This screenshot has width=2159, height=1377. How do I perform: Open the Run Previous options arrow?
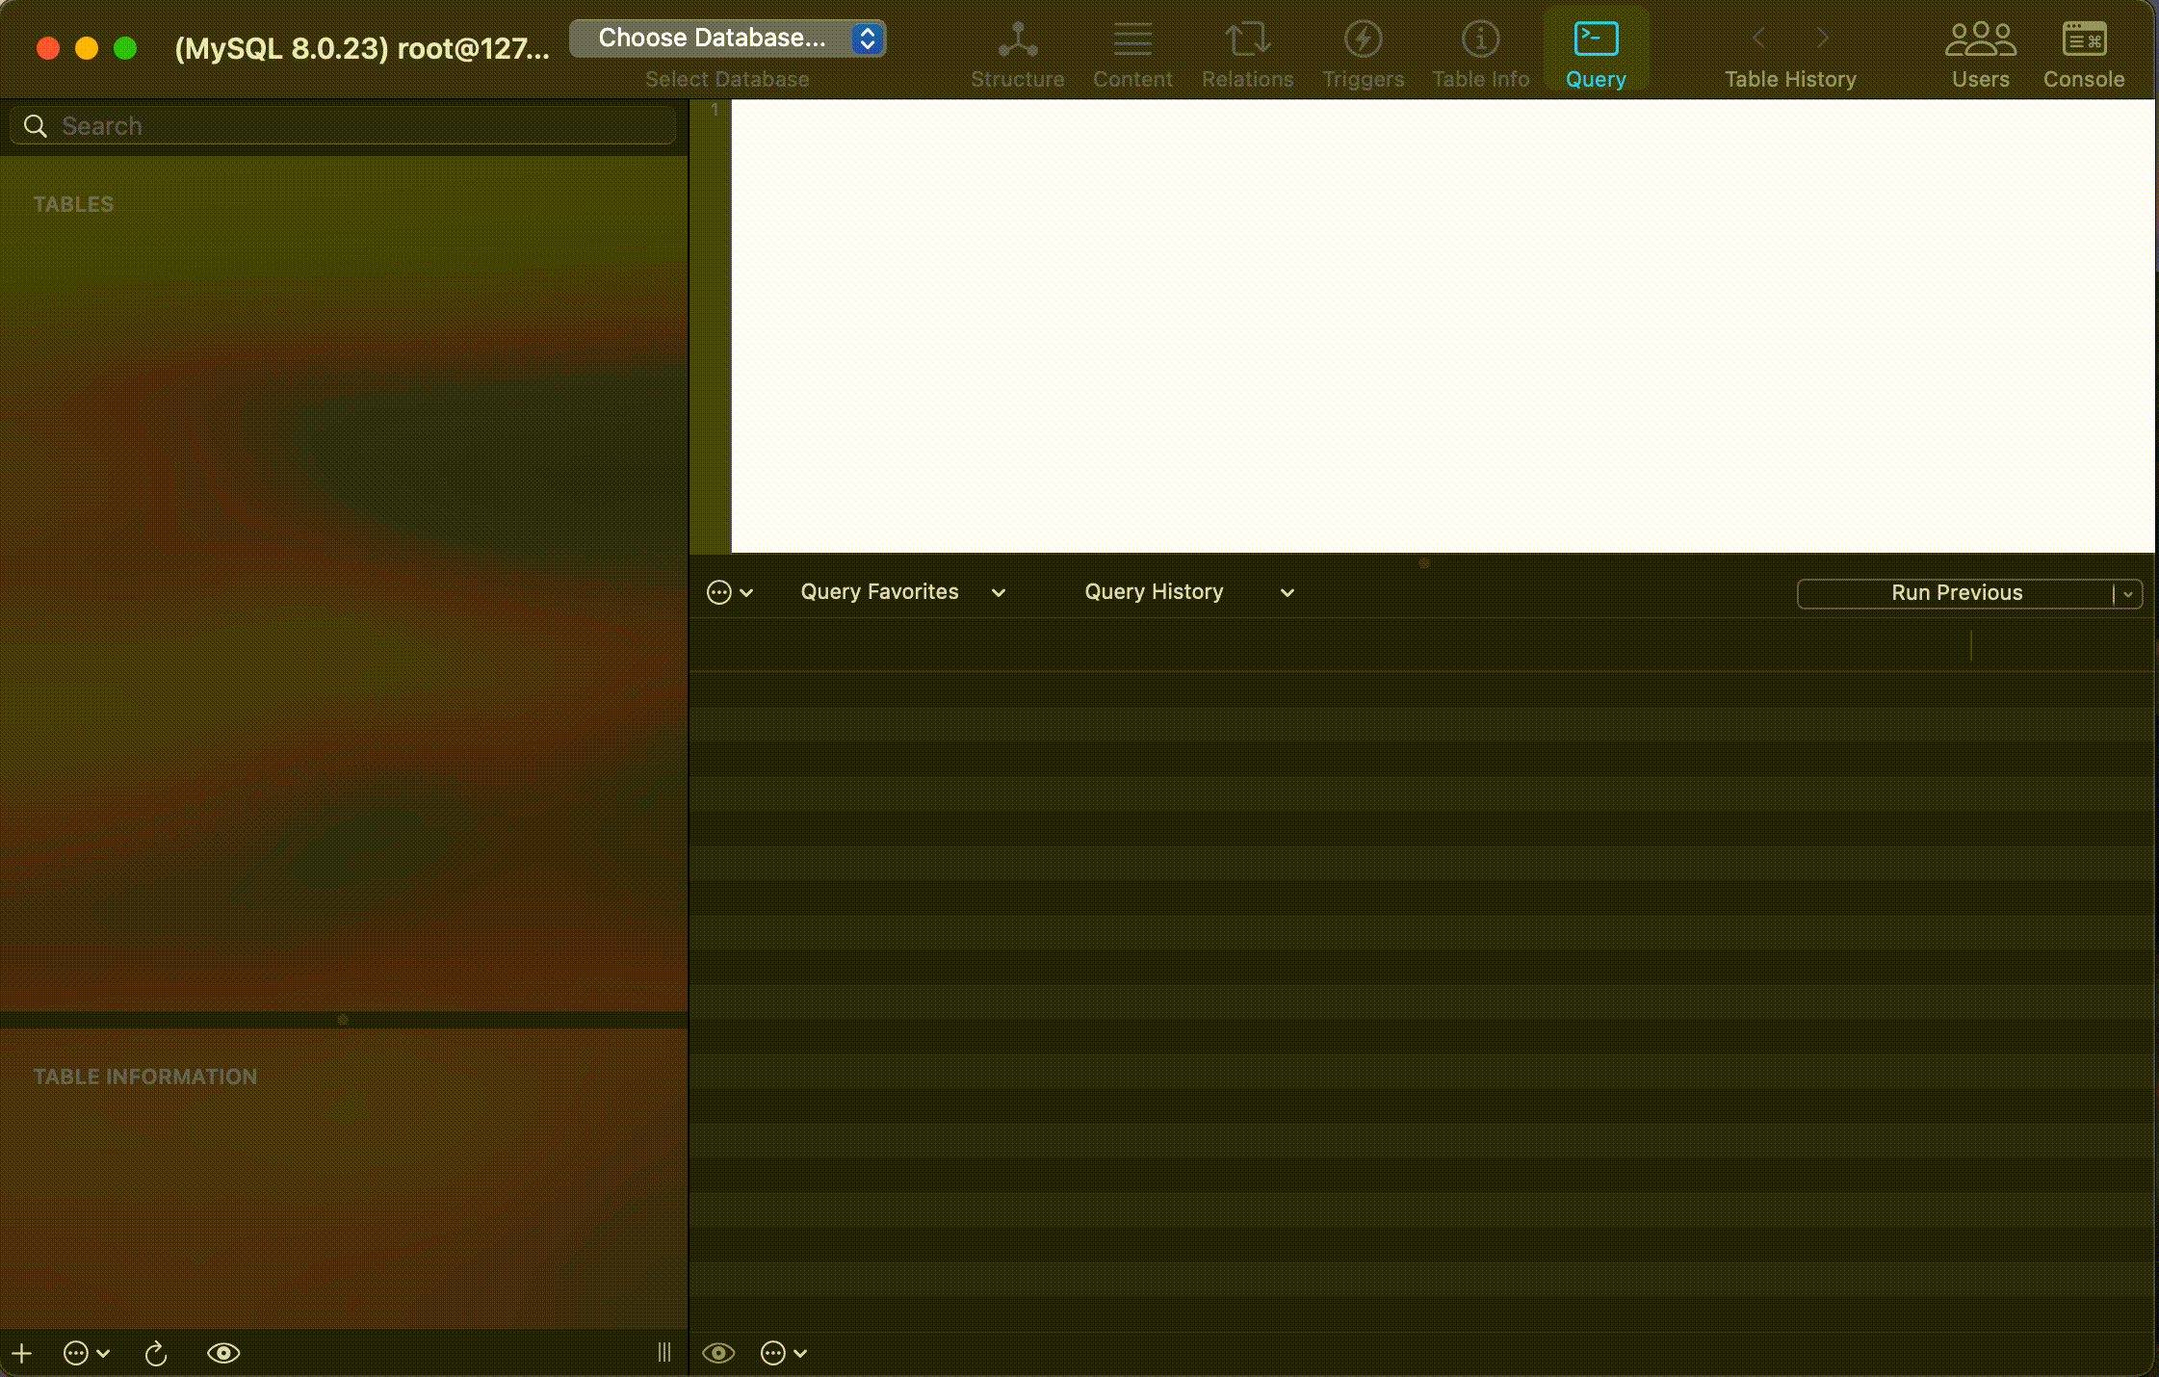(2128, 594)
